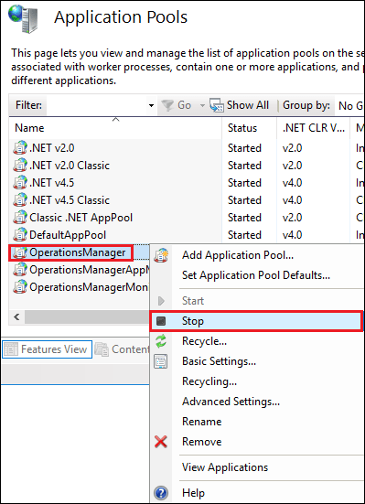Click the Features View icon
This screenshot has width=365, height=504.
(x=11, y=349)
